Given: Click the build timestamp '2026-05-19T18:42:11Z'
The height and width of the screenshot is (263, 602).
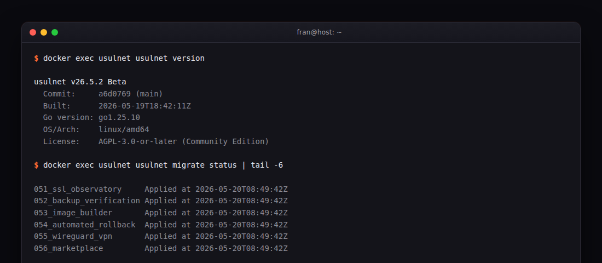Looking at the screenshot, I should point(144,106).
